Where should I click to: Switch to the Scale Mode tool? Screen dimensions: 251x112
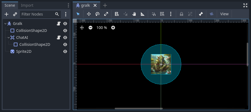coord(106,14)
